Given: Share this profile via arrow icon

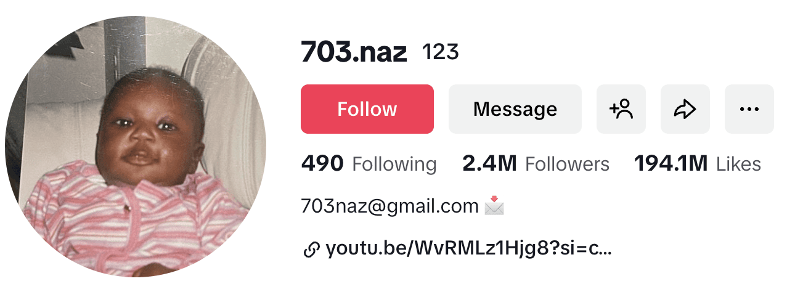Looking at the screenshot, I should point(685,109).
